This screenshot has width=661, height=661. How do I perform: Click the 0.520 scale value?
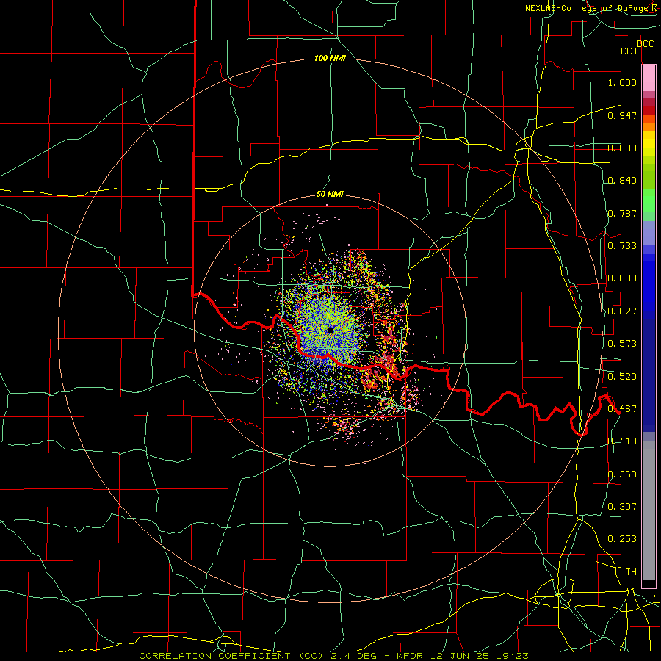(x=622, y=377)
